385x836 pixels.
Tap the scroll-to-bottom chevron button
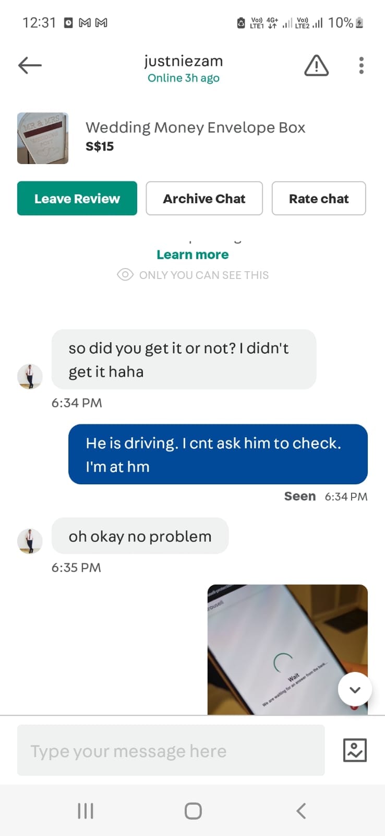click(355, 690)
